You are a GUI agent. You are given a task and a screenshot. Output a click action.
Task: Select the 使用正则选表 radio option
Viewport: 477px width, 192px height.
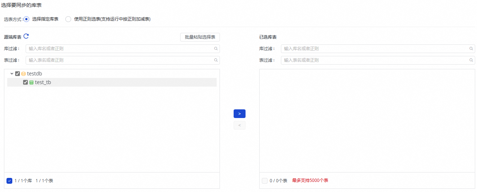[68, 19]
